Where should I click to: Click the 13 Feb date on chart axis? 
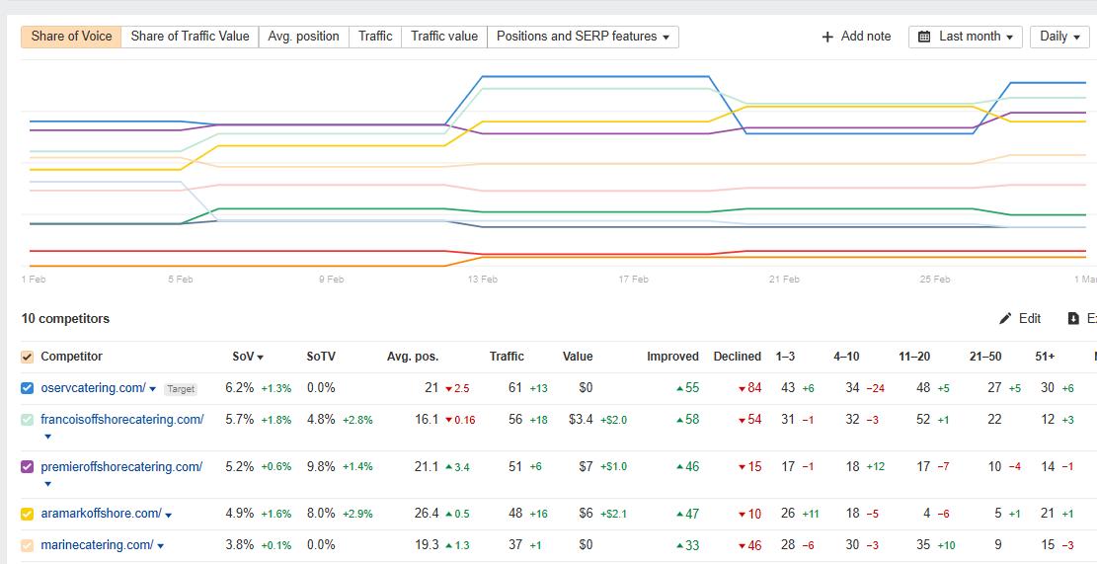click(482, 280)
